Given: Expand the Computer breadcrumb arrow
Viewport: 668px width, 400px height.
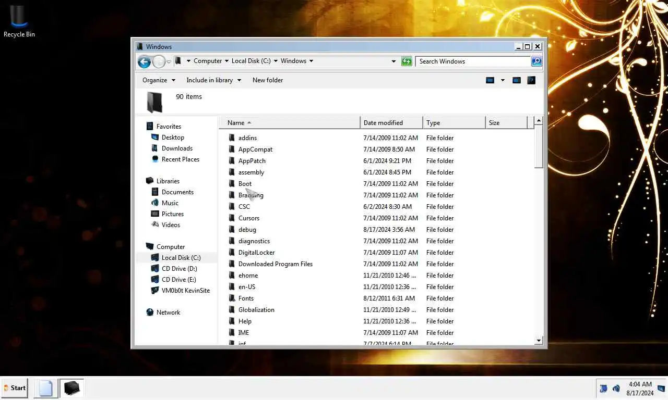Looking at the screenshot, I should click(226, 61).
